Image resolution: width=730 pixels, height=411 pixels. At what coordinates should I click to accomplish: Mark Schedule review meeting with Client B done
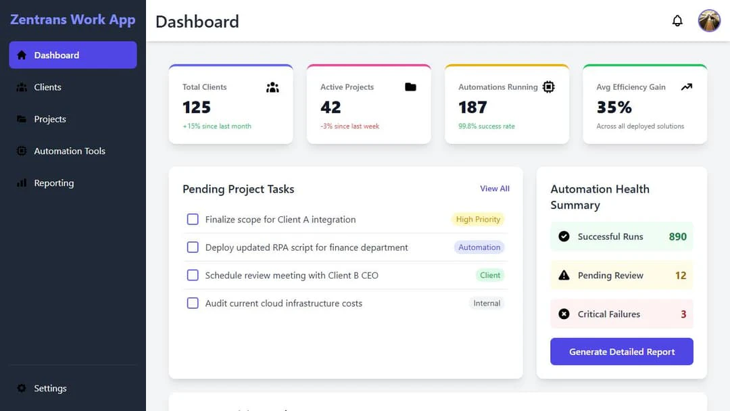click(193, 275)
